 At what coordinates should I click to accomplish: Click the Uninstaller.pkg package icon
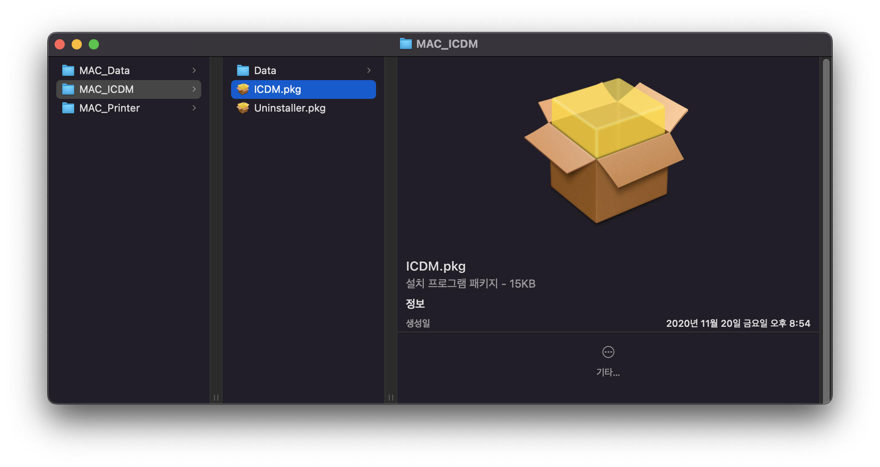click(243, 108)
